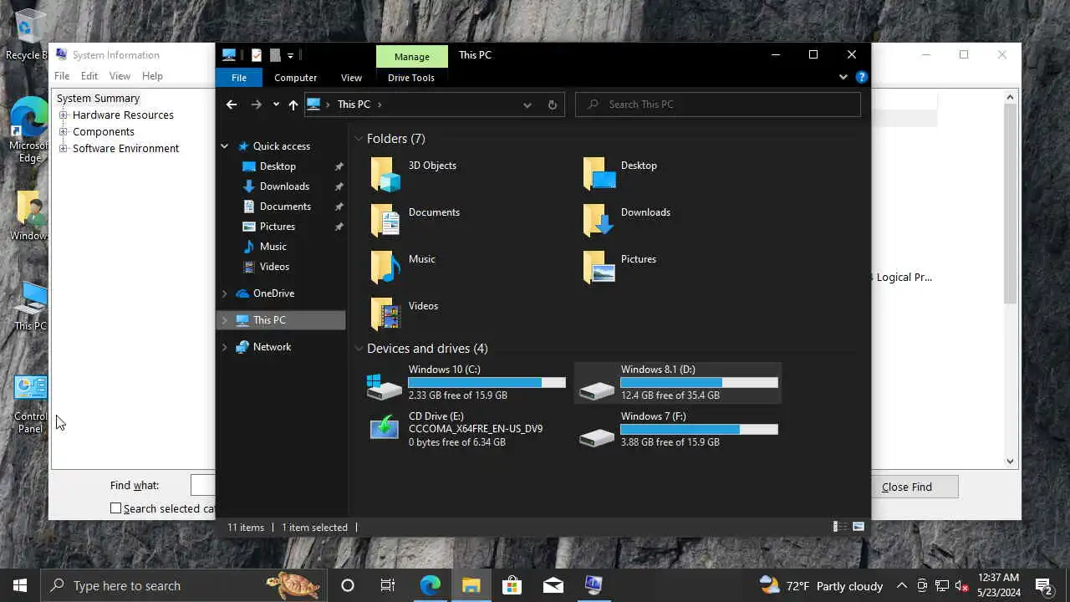
Task: Open recent locations dropdown arrow
Action: click(x=276, y=105)
